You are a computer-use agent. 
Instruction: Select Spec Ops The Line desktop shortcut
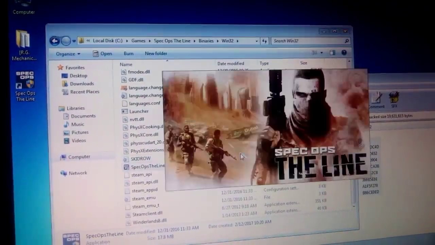(x=25, y=86)
